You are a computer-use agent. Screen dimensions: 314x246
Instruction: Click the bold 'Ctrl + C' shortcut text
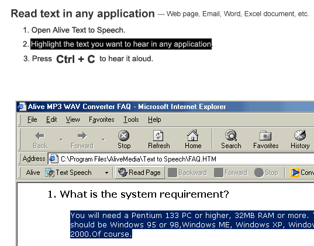75,59
